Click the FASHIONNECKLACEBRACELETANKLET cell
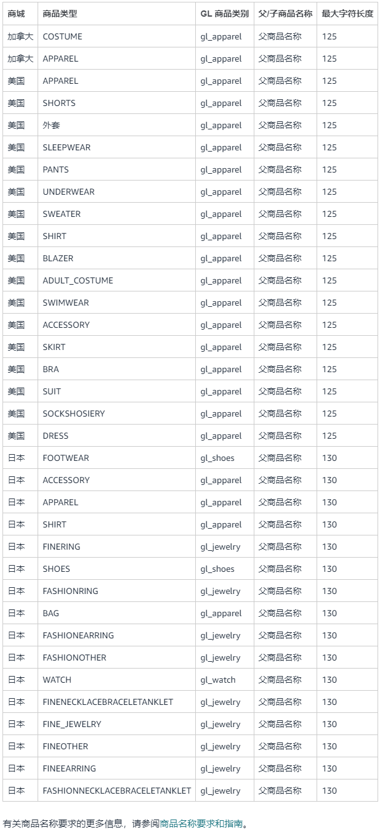Viewport: 380px width, 830px height. pyautogui.click(x=116, y=791)
